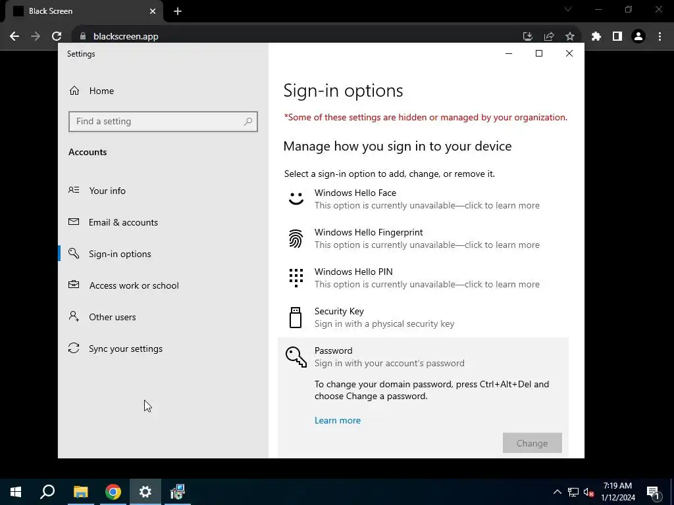
Task: Click the Sign-in options key icon in sidebar
Action: pyautogui.click(x=74, y=253)
